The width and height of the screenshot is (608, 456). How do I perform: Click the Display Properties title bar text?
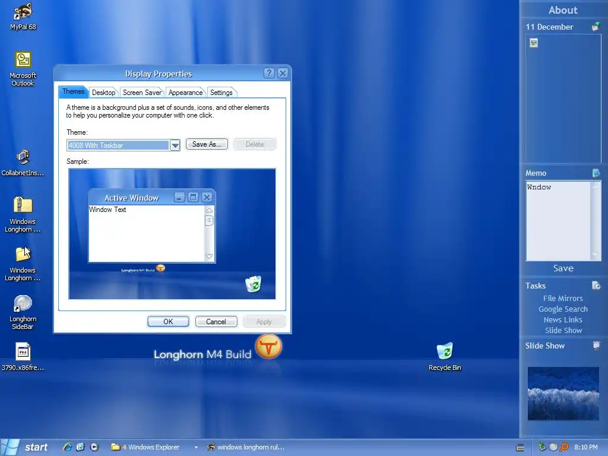(158, 74)
